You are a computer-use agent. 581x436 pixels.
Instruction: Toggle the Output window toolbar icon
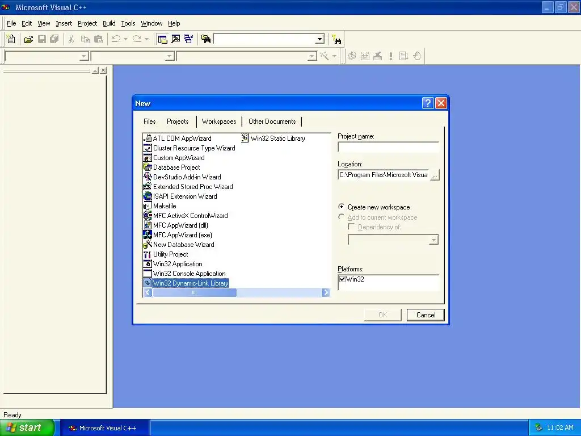176,39
